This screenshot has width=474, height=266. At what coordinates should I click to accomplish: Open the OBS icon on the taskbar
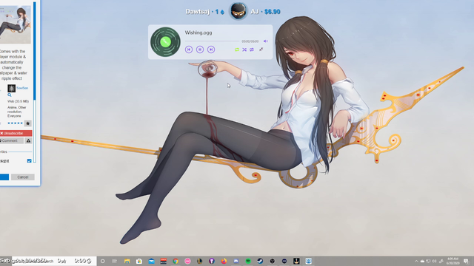[x=272, y=261]
